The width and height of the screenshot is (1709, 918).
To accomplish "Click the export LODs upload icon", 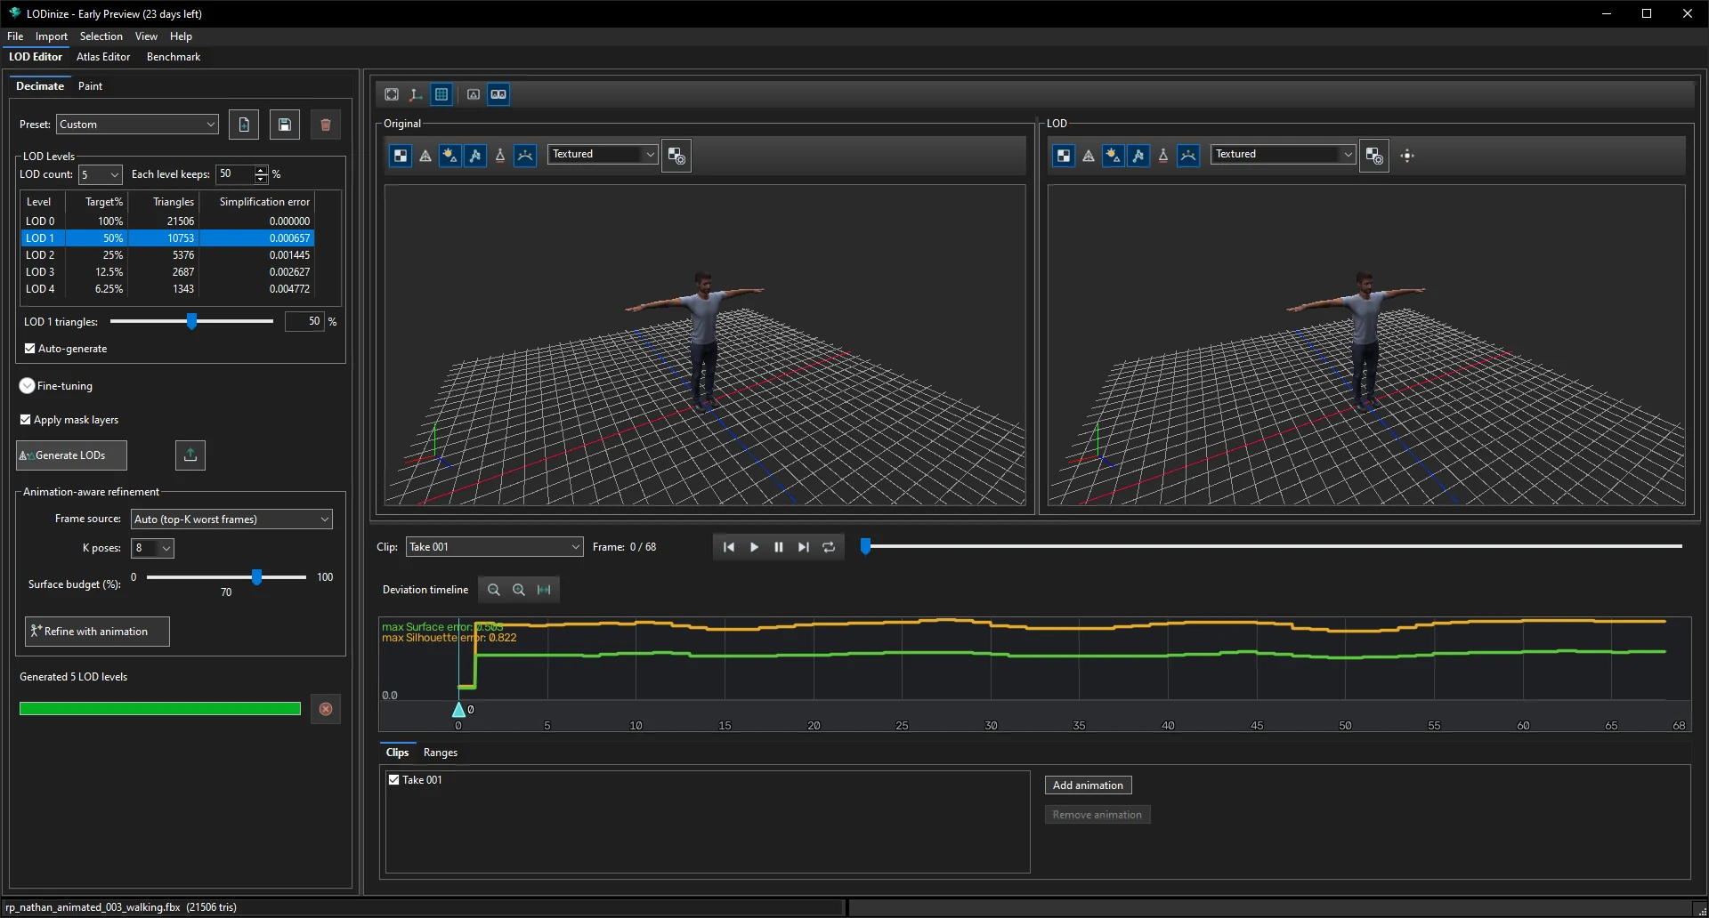I will point(190,455).
